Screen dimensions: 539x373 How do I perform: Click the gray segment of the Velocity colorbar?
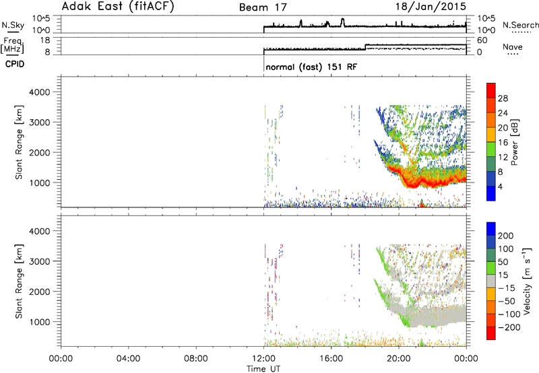[491, 281]
